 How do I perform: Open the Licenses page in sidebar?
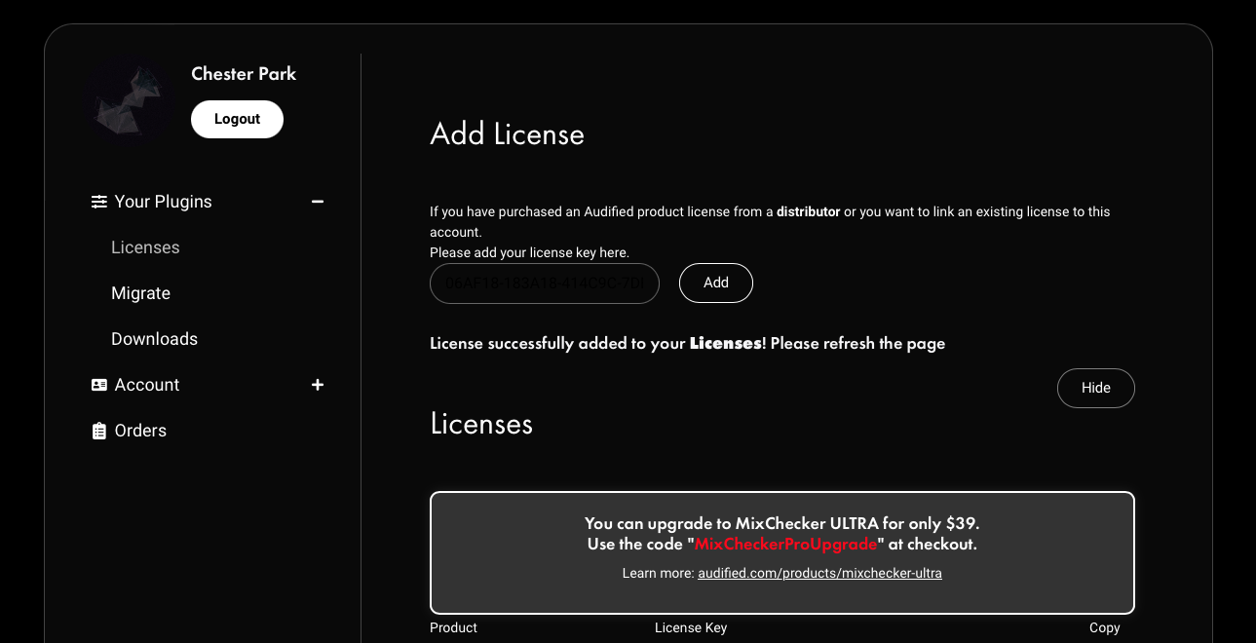point(145,247)
